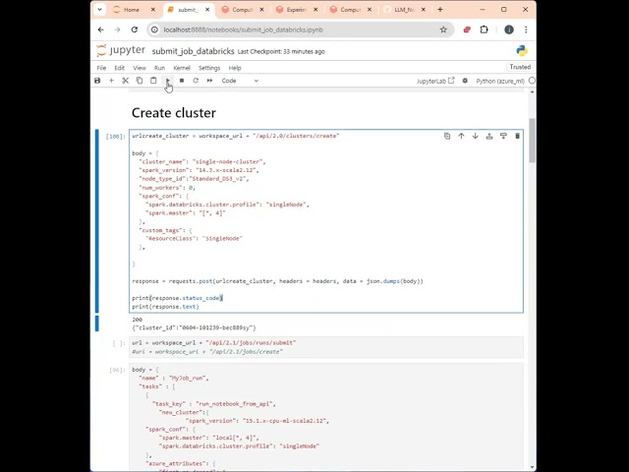Save the notebook with the save icon

(x=97, y=81)
